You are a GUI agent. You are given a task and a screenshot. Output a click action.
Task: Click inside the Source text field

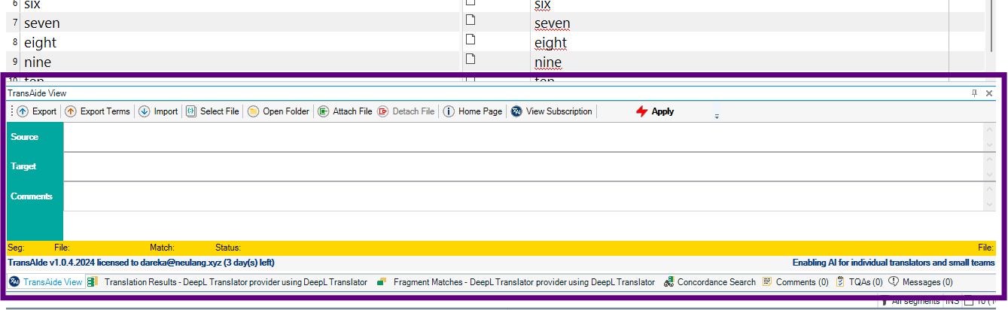coord(519,137)
